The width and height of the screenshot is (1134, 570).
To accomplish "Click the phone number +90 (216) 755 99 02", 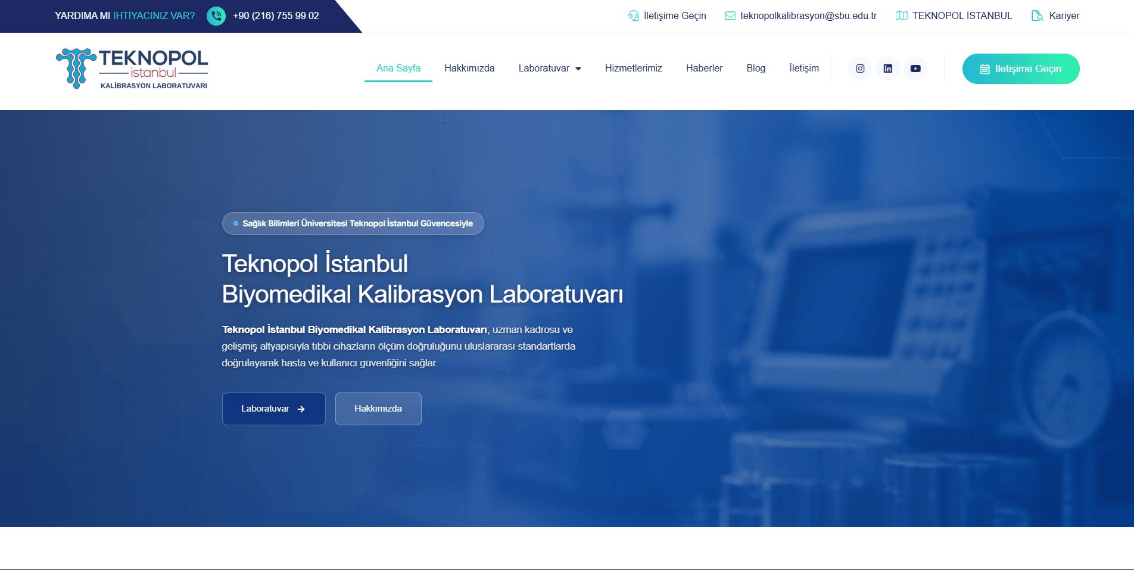I will click(276, 16).
